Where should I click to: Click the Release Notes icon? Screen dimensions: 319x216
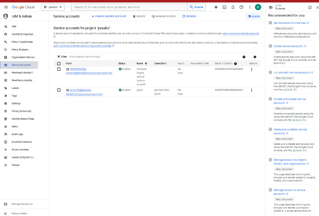[6, 214]
